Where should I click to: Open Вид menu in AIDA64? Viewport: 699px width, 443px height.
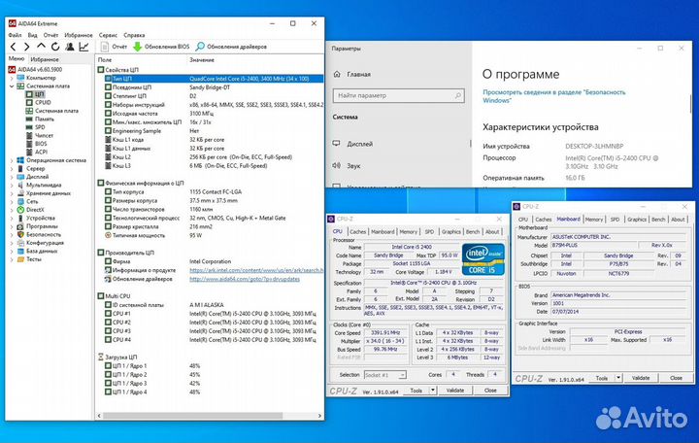[x=33, y=35]
